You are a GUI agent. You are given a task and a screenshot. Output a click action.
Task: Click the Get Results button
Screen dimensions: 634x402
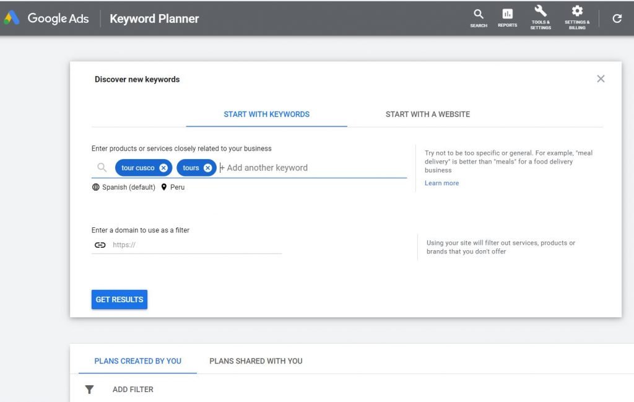(119, 300)
